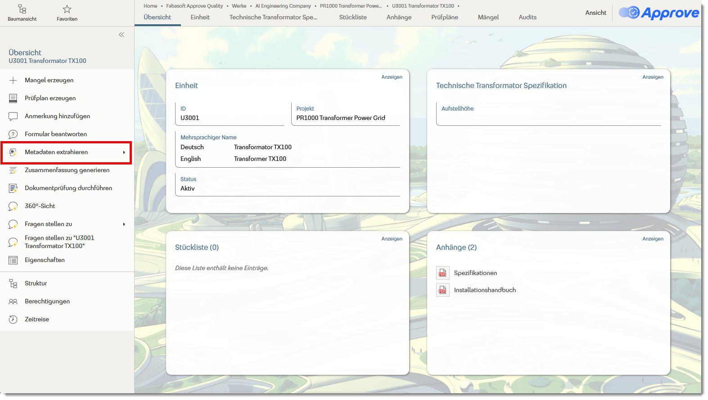
Task: Click Anzeigen on the Anhänge card
Action: click(653, 239)
